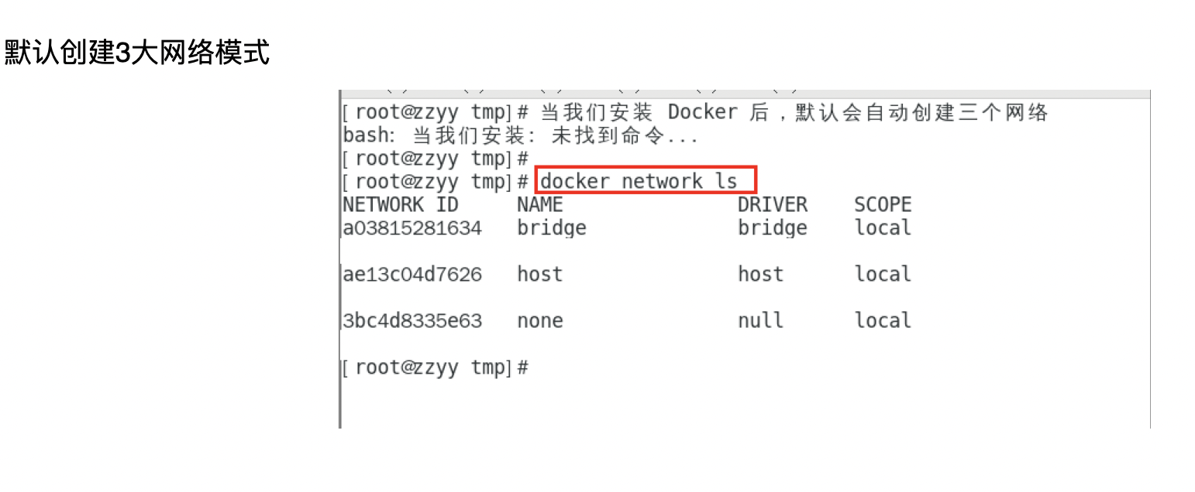Select network ID 3bc4d8335e63
Screen dimensions: 1195x492
[x=412, y=321]
